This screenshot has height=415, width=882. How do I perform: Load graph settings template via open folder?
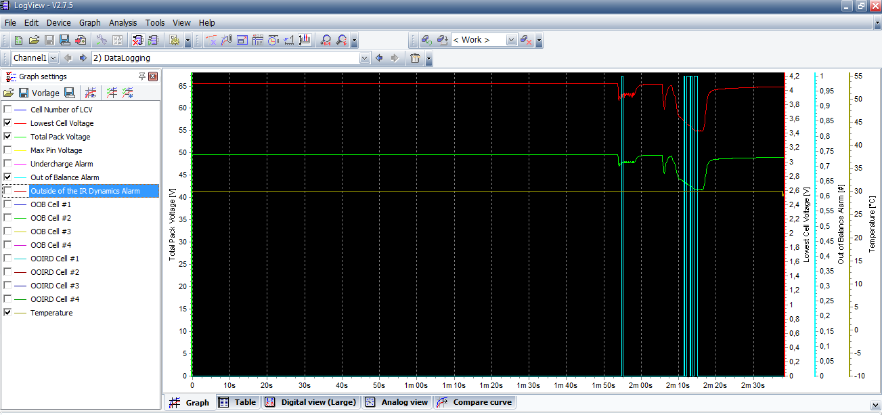click(x=8, y=93)
